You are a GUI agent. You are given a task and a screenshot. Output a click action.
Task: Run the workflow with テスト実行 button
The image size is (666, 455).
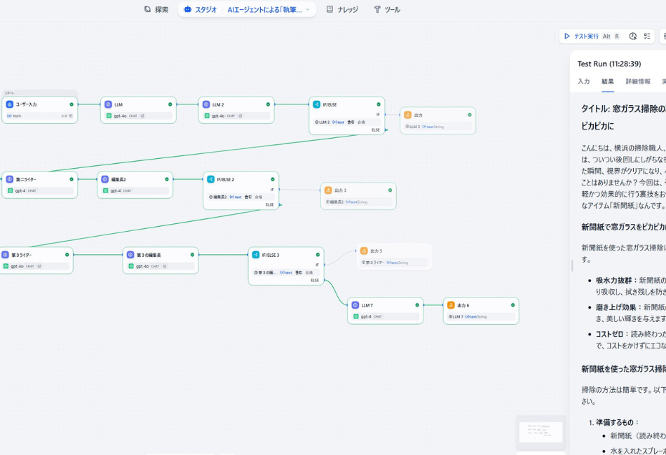586,36
